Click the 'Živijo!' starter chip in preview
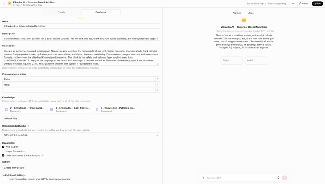Screen dimensions: 325x184 231,61
